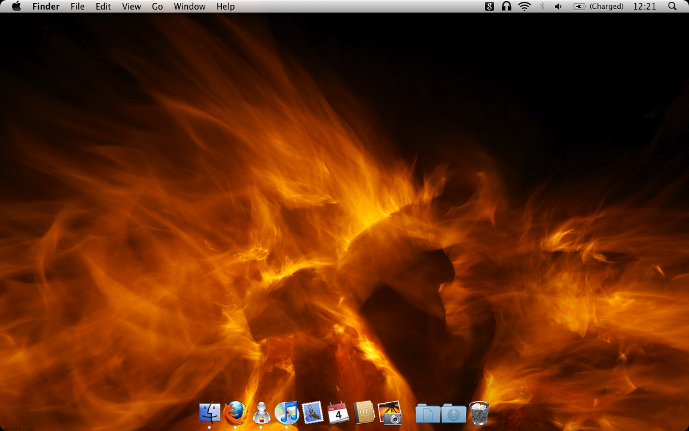Open the Help menu
The height and width of the screenshot is (431, 689).
(x=225, y=6)
